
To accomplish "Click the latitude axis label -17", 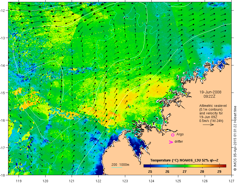I will tap(3, 148).
